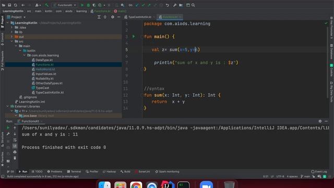Click the Debug bug icon in toolbar

pyautogui.click(x=88, y=5)
